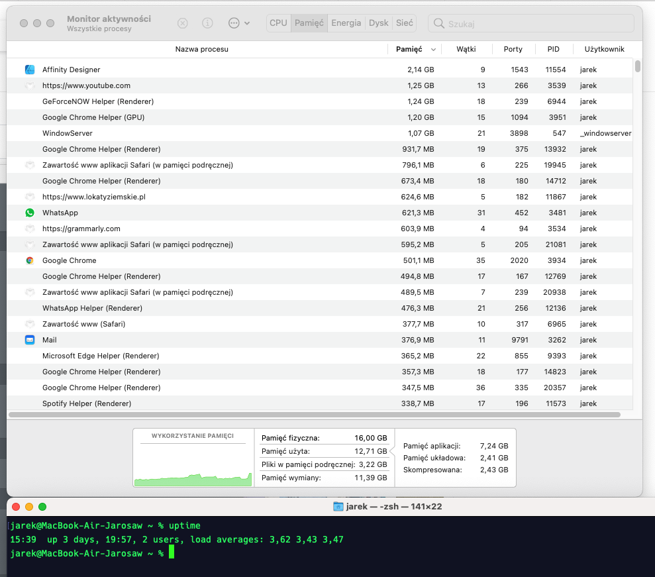The height and width of the screenshot is (577, 655).
Task: Click the Pamięć aplikacji 7,24 GB entry
Action: [x=456, y=446]
